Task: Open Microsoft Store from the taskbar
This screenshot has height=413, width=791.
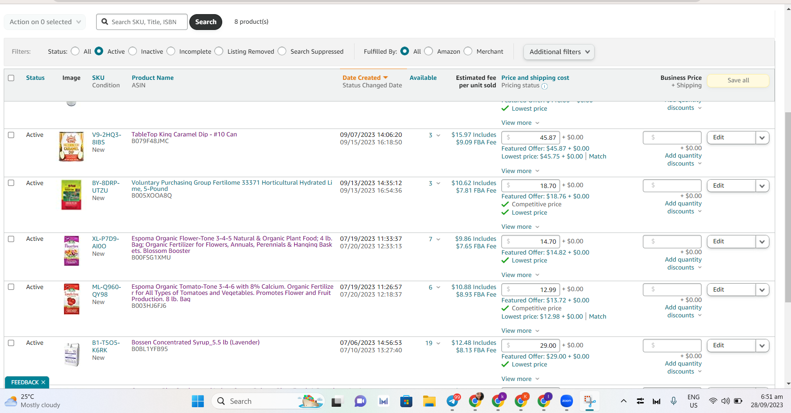Action: (x=406, y=401)
